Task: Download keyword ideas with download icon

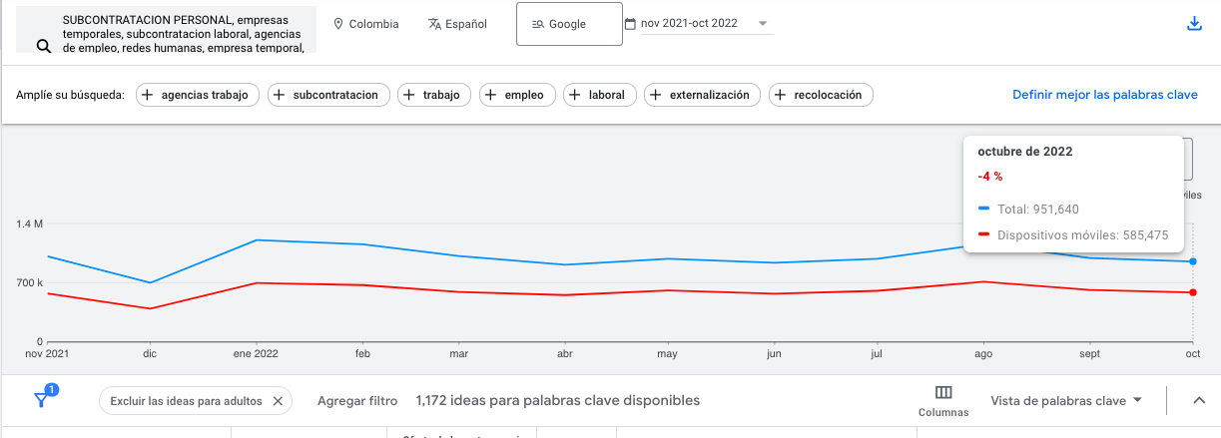Action: coord(1194,24)
